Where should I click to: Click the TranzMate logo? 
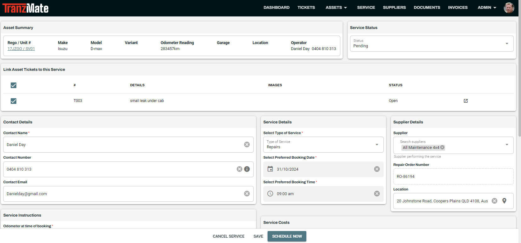25,8
